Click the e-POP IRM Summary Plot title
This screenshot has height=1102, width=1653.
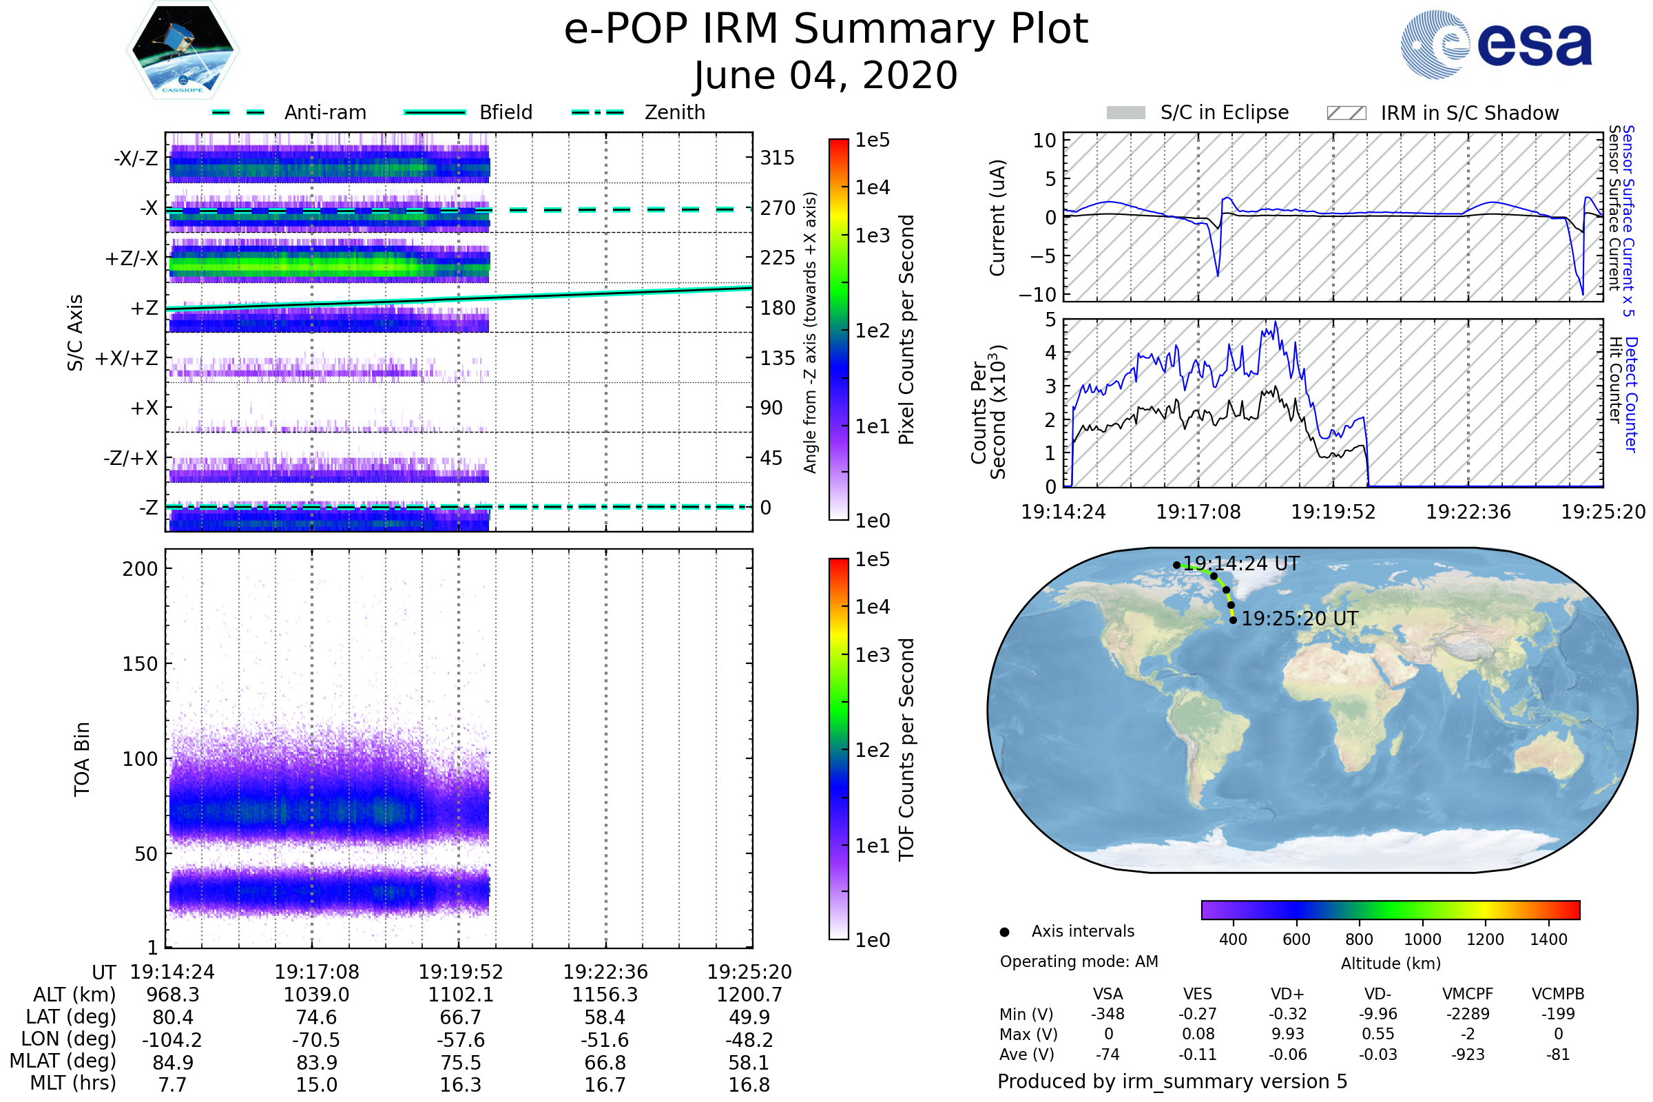(x=826, y=30)
